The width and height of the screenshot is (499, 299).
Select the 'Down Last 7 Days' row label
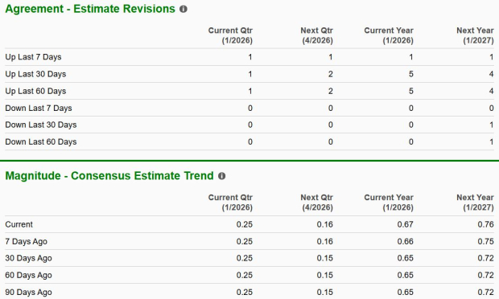(39, 108)
